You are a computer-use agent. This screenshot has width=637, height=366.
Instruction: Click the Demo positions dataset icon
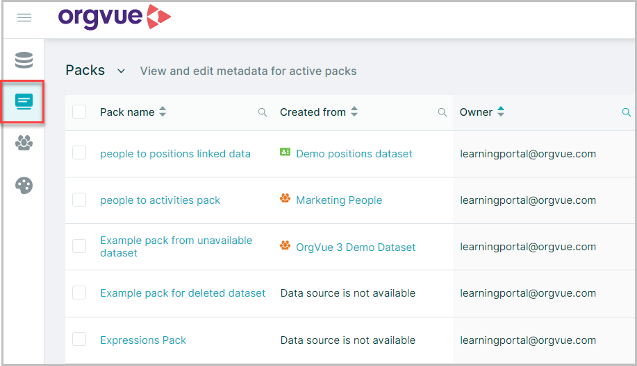(286, 152)
